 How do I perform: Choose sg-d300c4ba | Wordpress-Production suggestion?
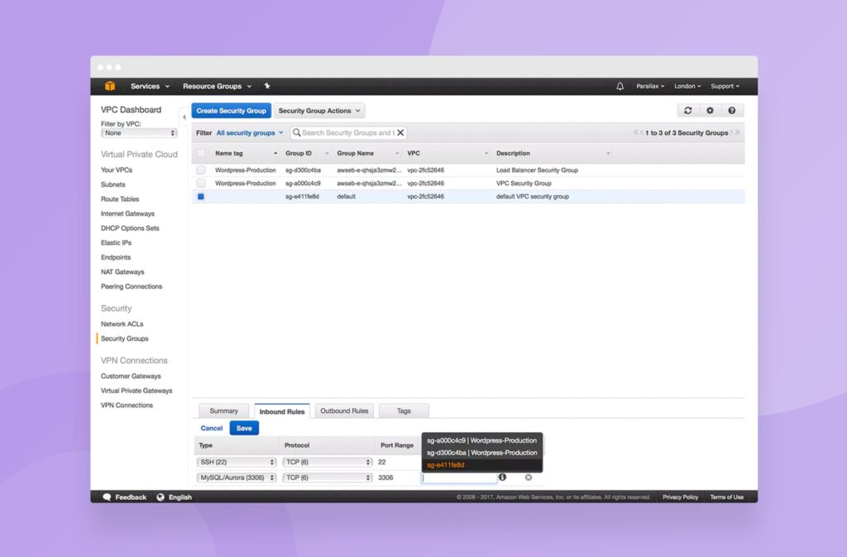click(482, 453)
